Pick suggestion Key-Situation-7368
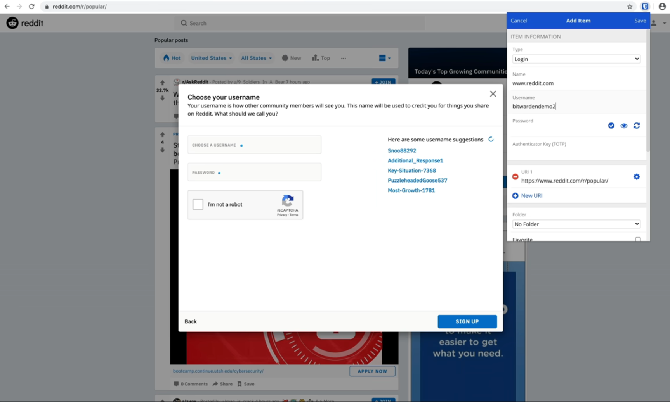This screenshot has height=402, width=670. [x=412, y=171]
